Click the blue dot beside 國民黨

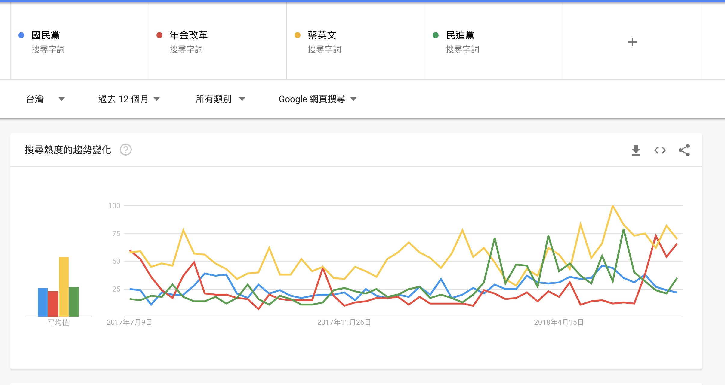pyautogui.click(x=21, y=35)
